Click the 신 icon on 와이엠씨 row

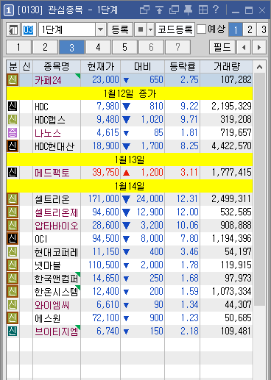click(13, 305)
